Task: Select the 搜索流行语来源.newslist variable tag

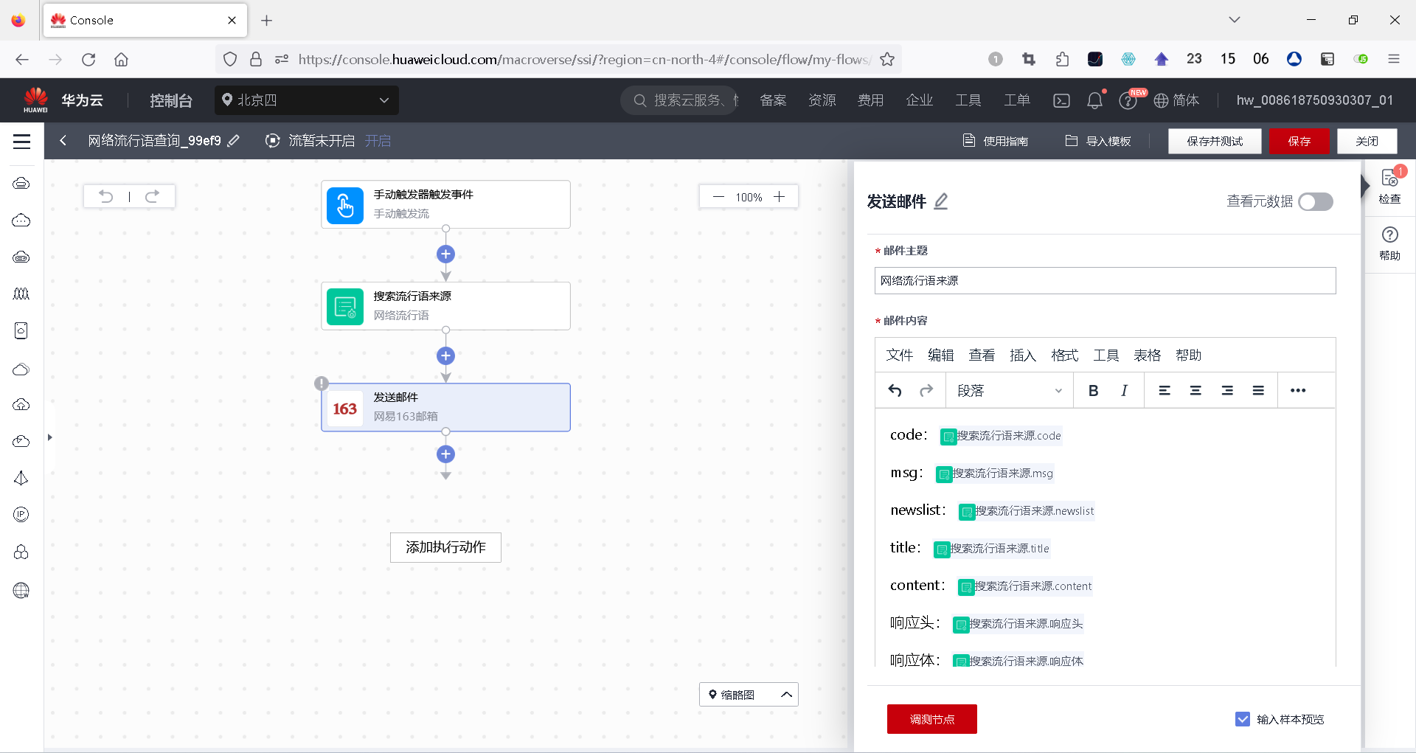Action: click(x=1027, y=511)
